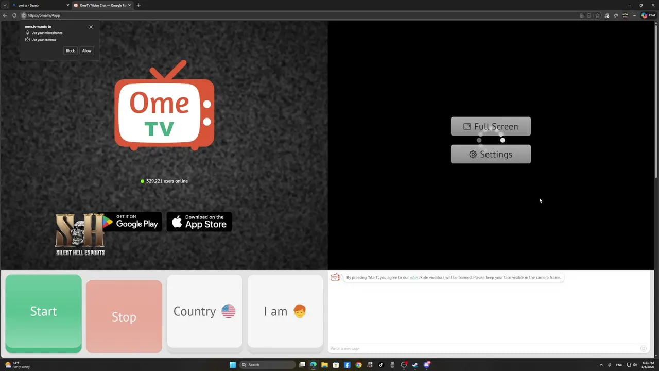Click the red Stop button
Image resolution: width=659 pixels, height=371 pixels.
124,316
